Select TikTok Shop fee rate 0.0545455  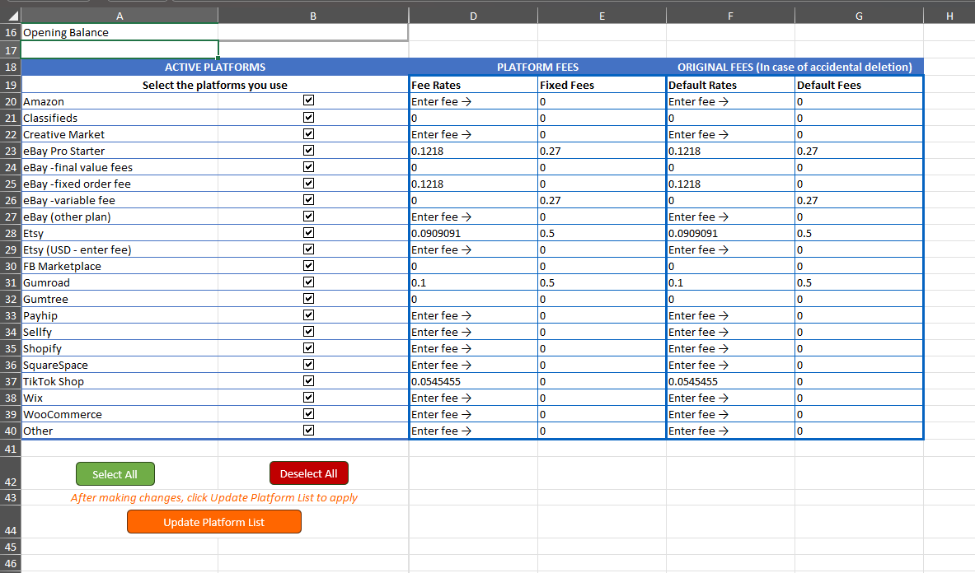pyautogui.click(x=473, y=381)
